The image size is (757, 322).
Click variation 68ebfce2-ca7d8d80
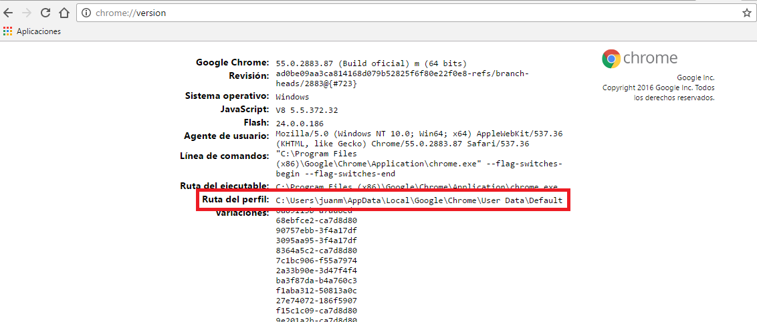(x=316, y=220)
